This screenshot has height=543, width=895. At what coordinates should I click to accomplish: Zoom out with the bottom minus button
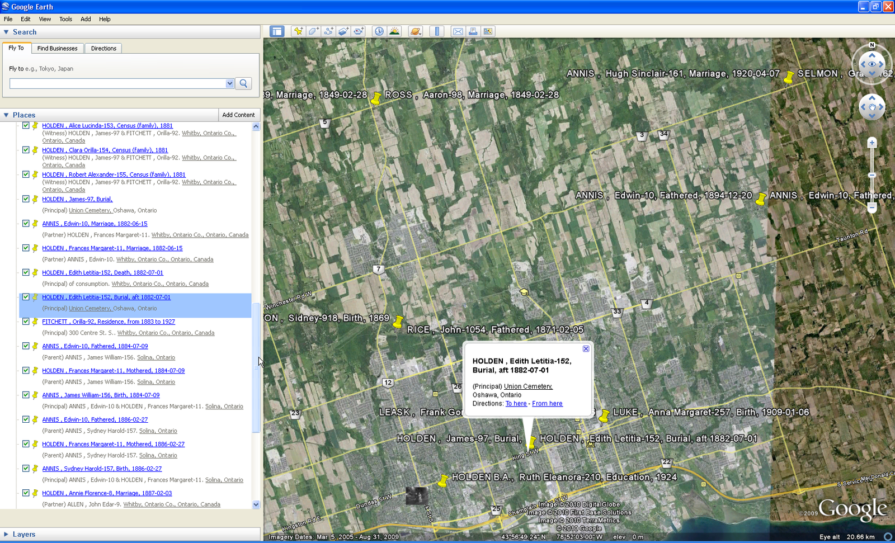[x=872, y=207]
